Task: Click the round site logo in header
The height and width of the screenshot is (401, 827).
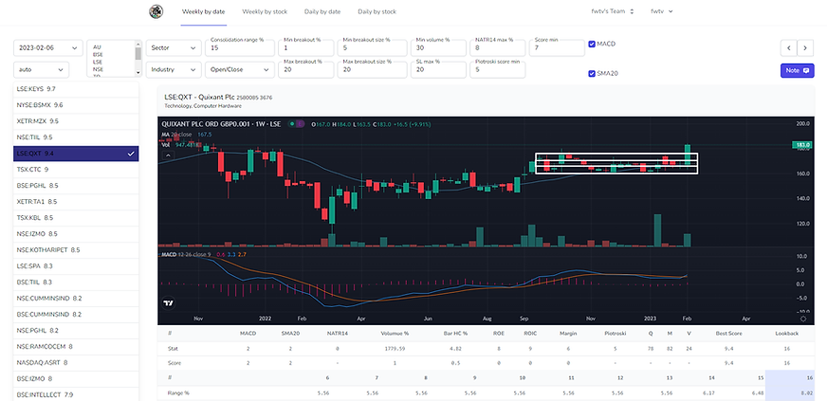Action: point(156,11)
